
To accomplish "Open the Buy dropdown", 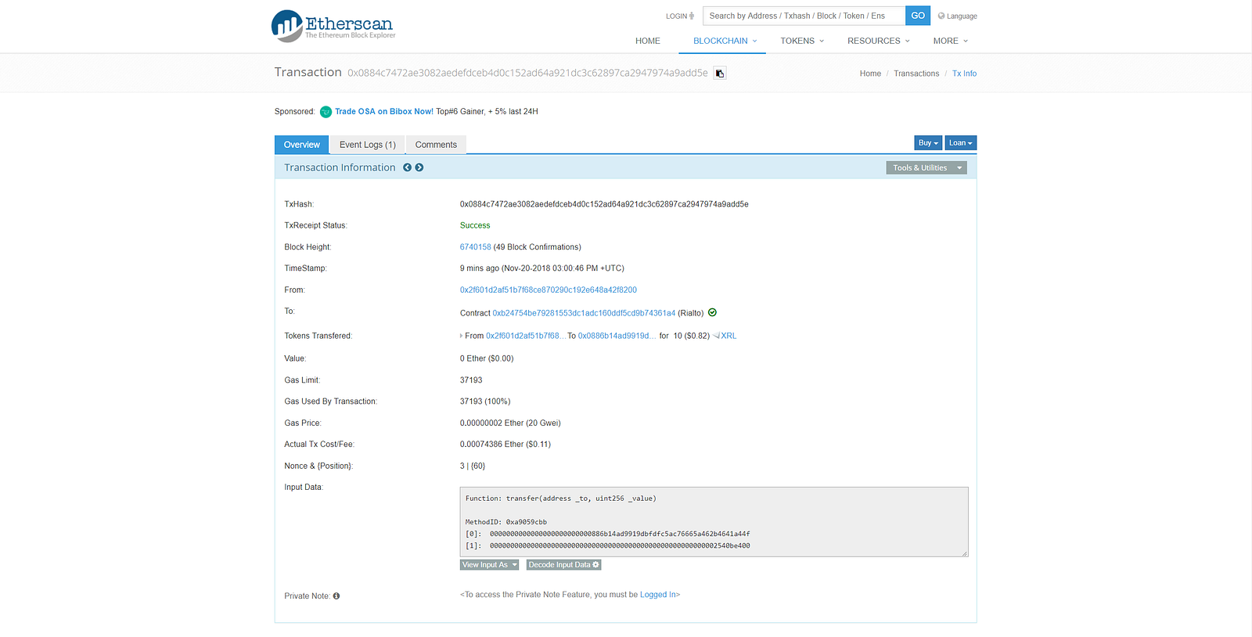I will coord(928,143).
